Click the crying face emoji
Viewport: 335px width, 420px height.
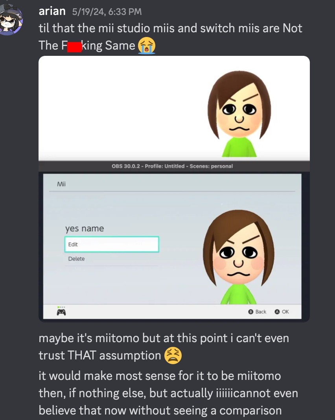coord(147,46)
